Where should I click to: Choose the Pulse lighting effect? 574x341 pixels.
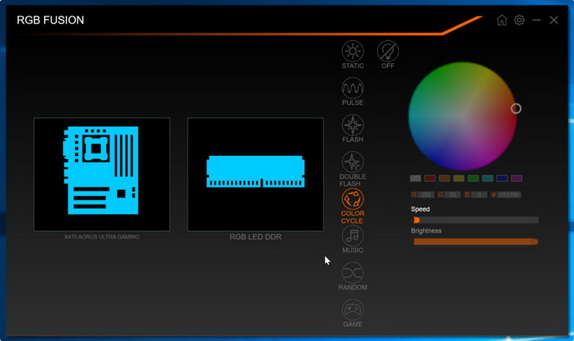click(x=352, y=87)
